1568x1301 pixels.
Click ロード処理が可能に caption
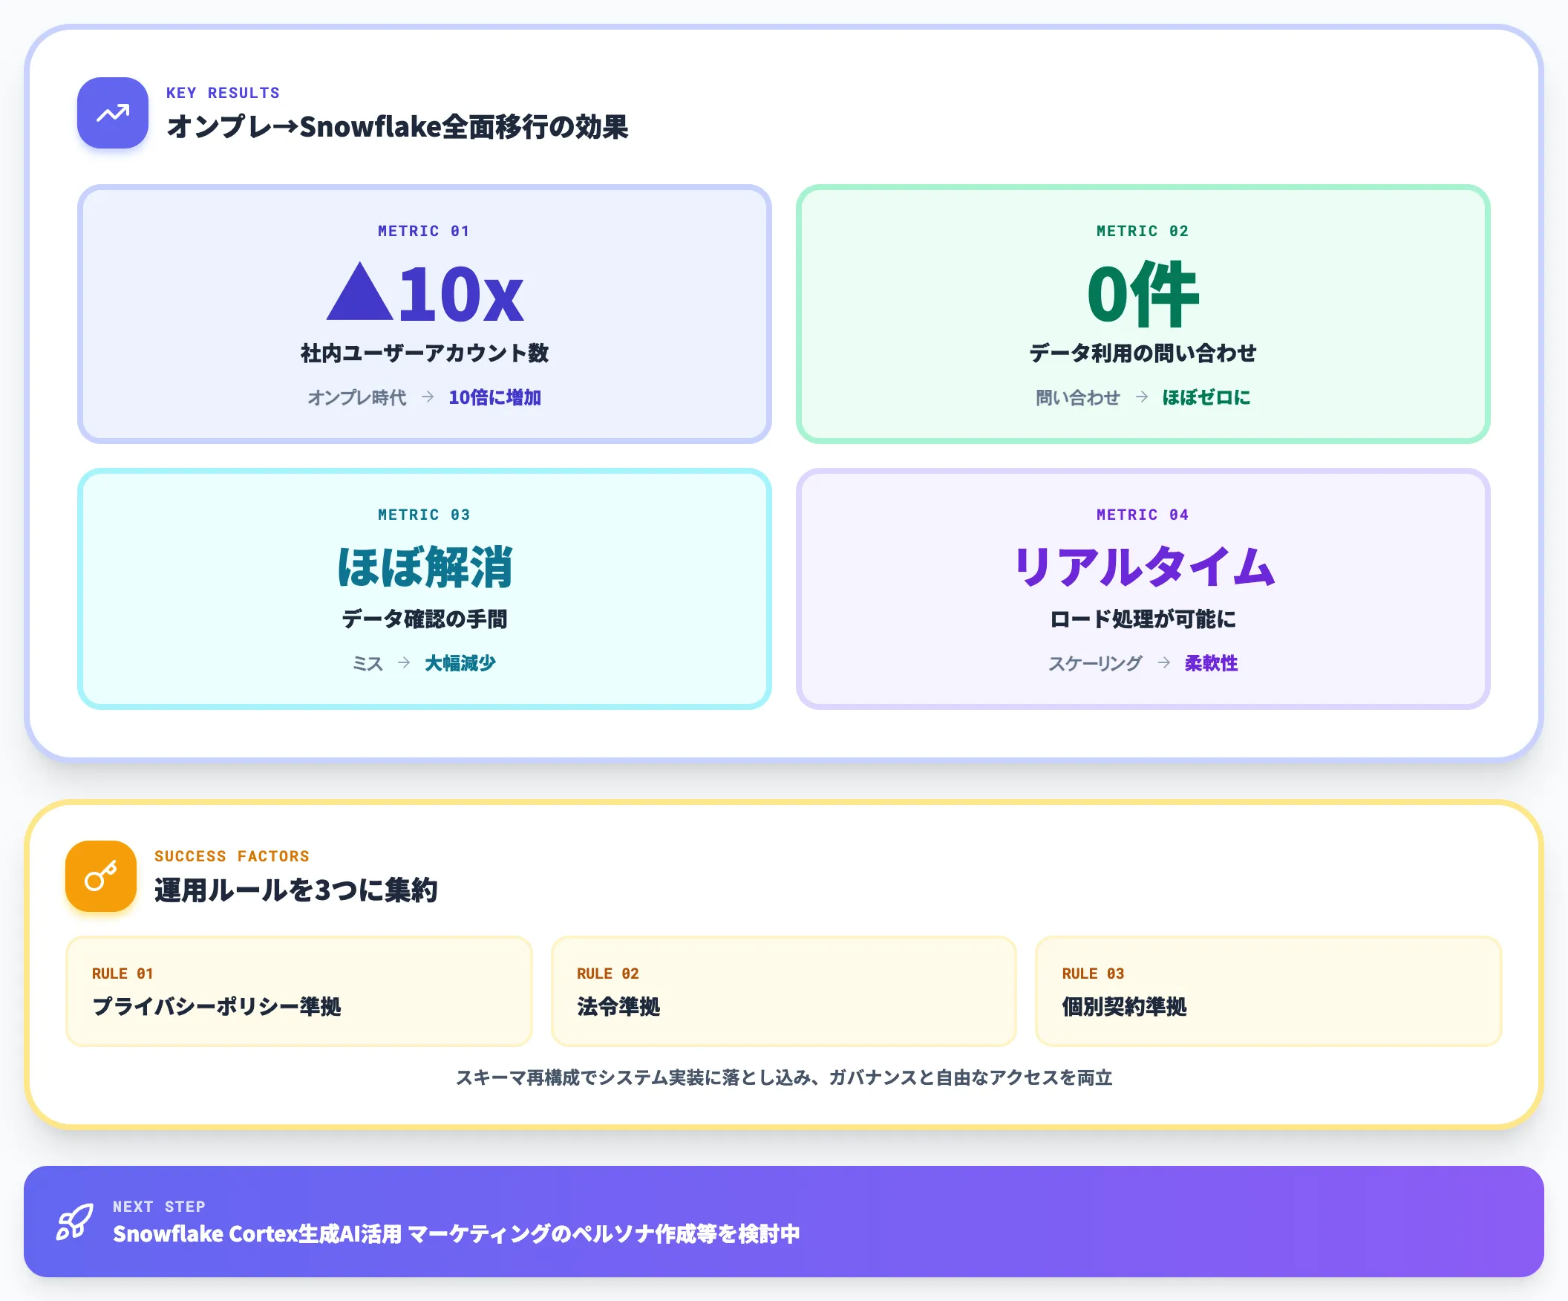(x=1143, y=619)
